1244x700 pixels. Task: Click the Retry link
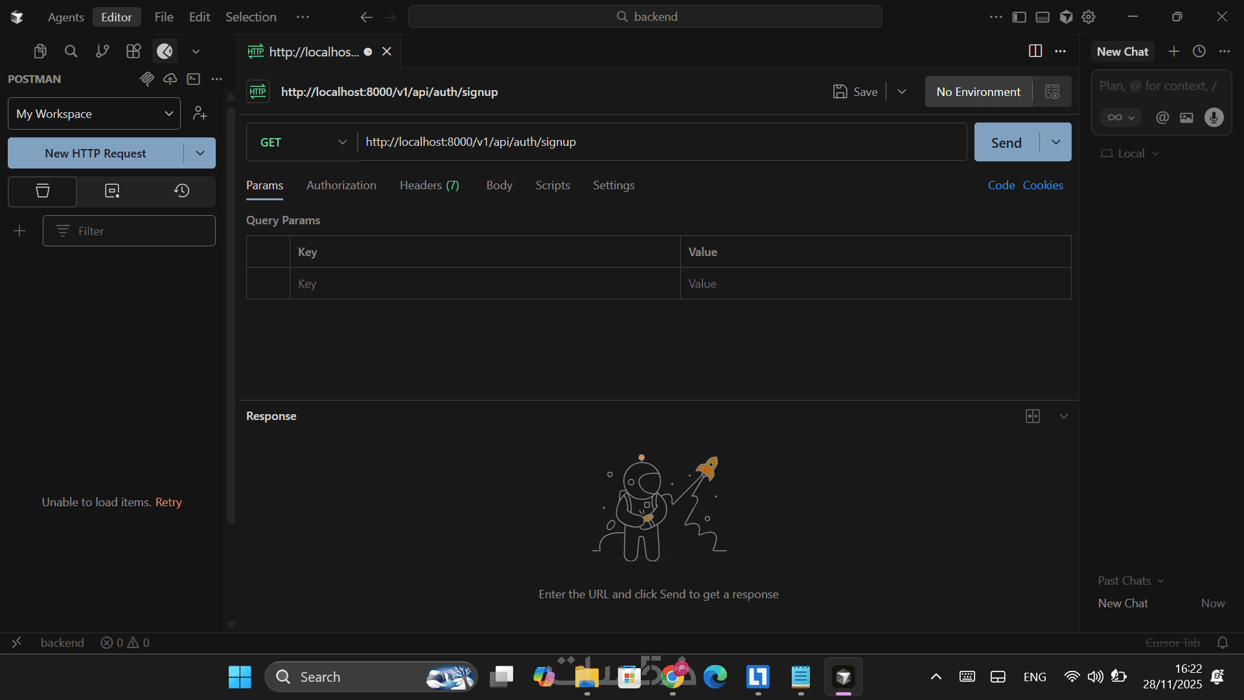168,502
